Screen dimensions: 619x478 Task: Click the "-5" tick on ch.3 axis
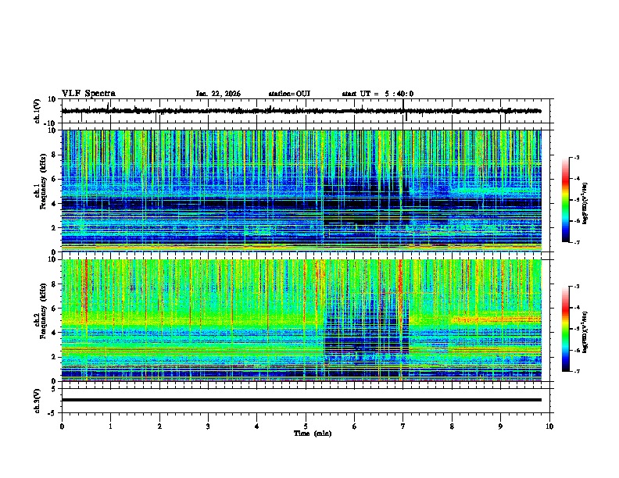53,413
